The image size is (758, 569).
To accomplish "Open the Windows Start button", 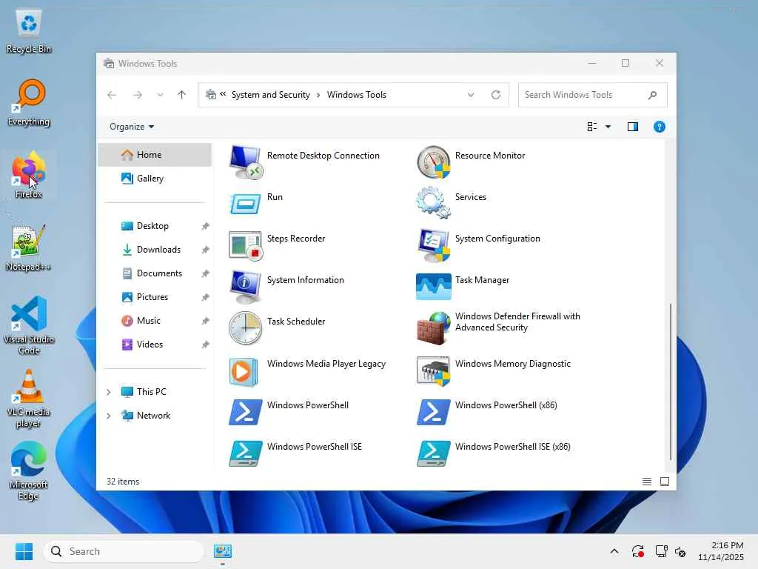I will [x=24, y=551].
